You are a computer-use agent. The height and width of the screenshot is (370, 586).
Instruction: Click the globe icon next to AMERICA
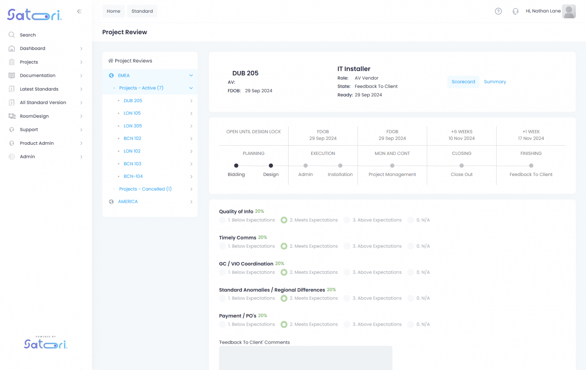click(111, 202)
